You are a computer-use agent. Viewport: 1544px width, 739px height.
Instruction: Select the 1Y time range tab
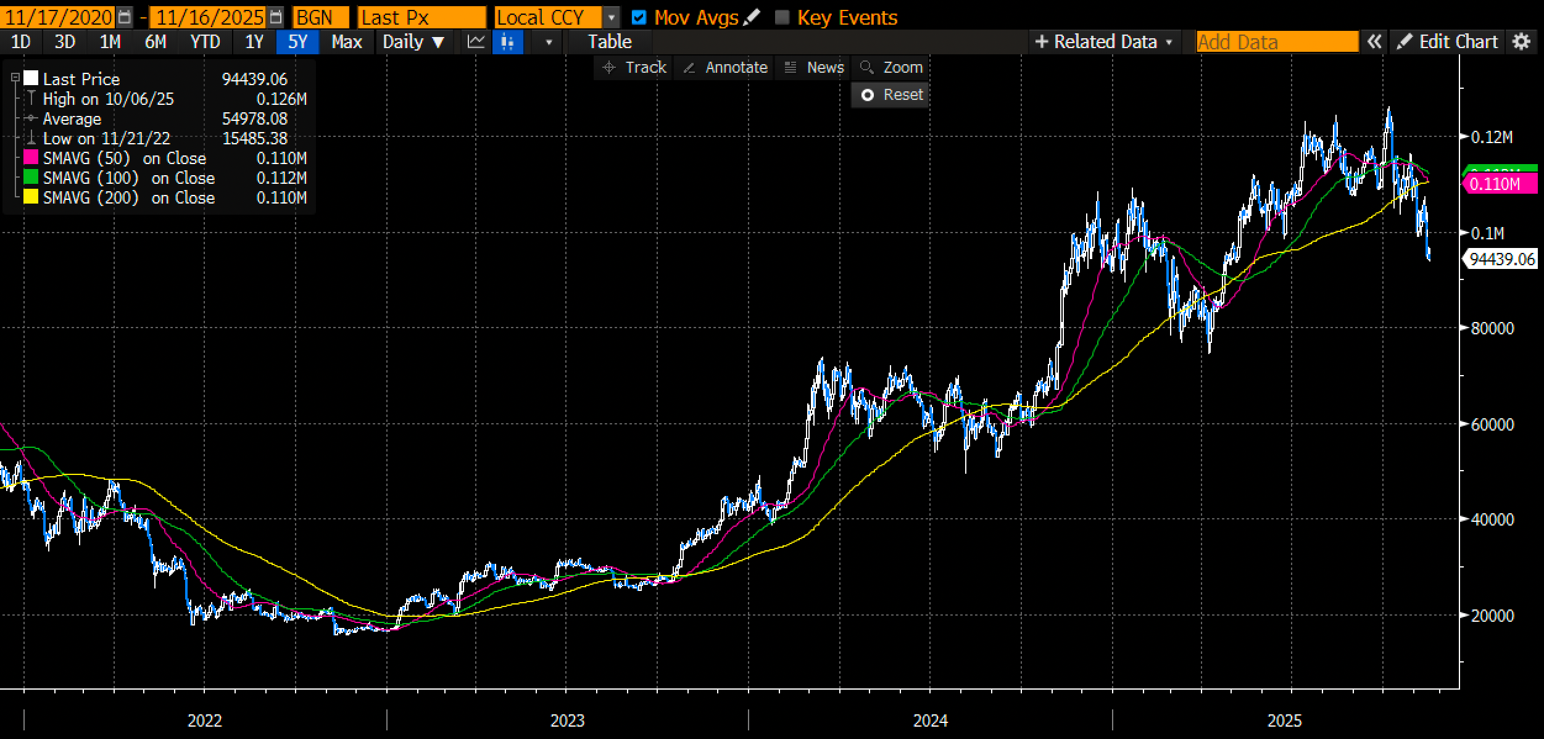(254, 42)
